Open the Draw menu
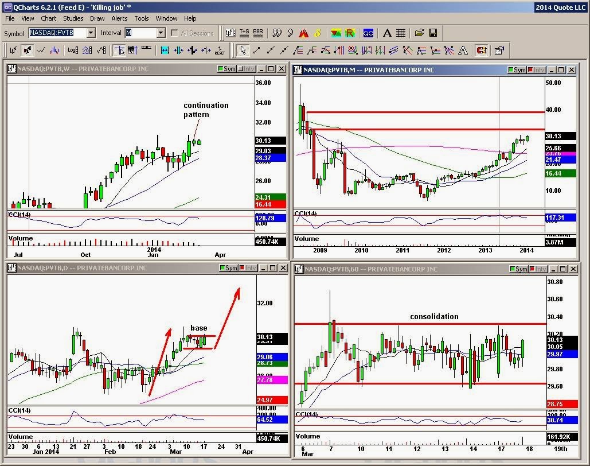 (x=97, y=18)
